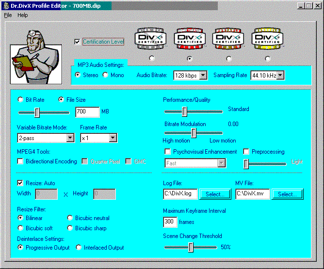This screenshot has width=324, height=269.
Task: Click the Home Theater DivX Certified badge
Action: tap(190, 39)
